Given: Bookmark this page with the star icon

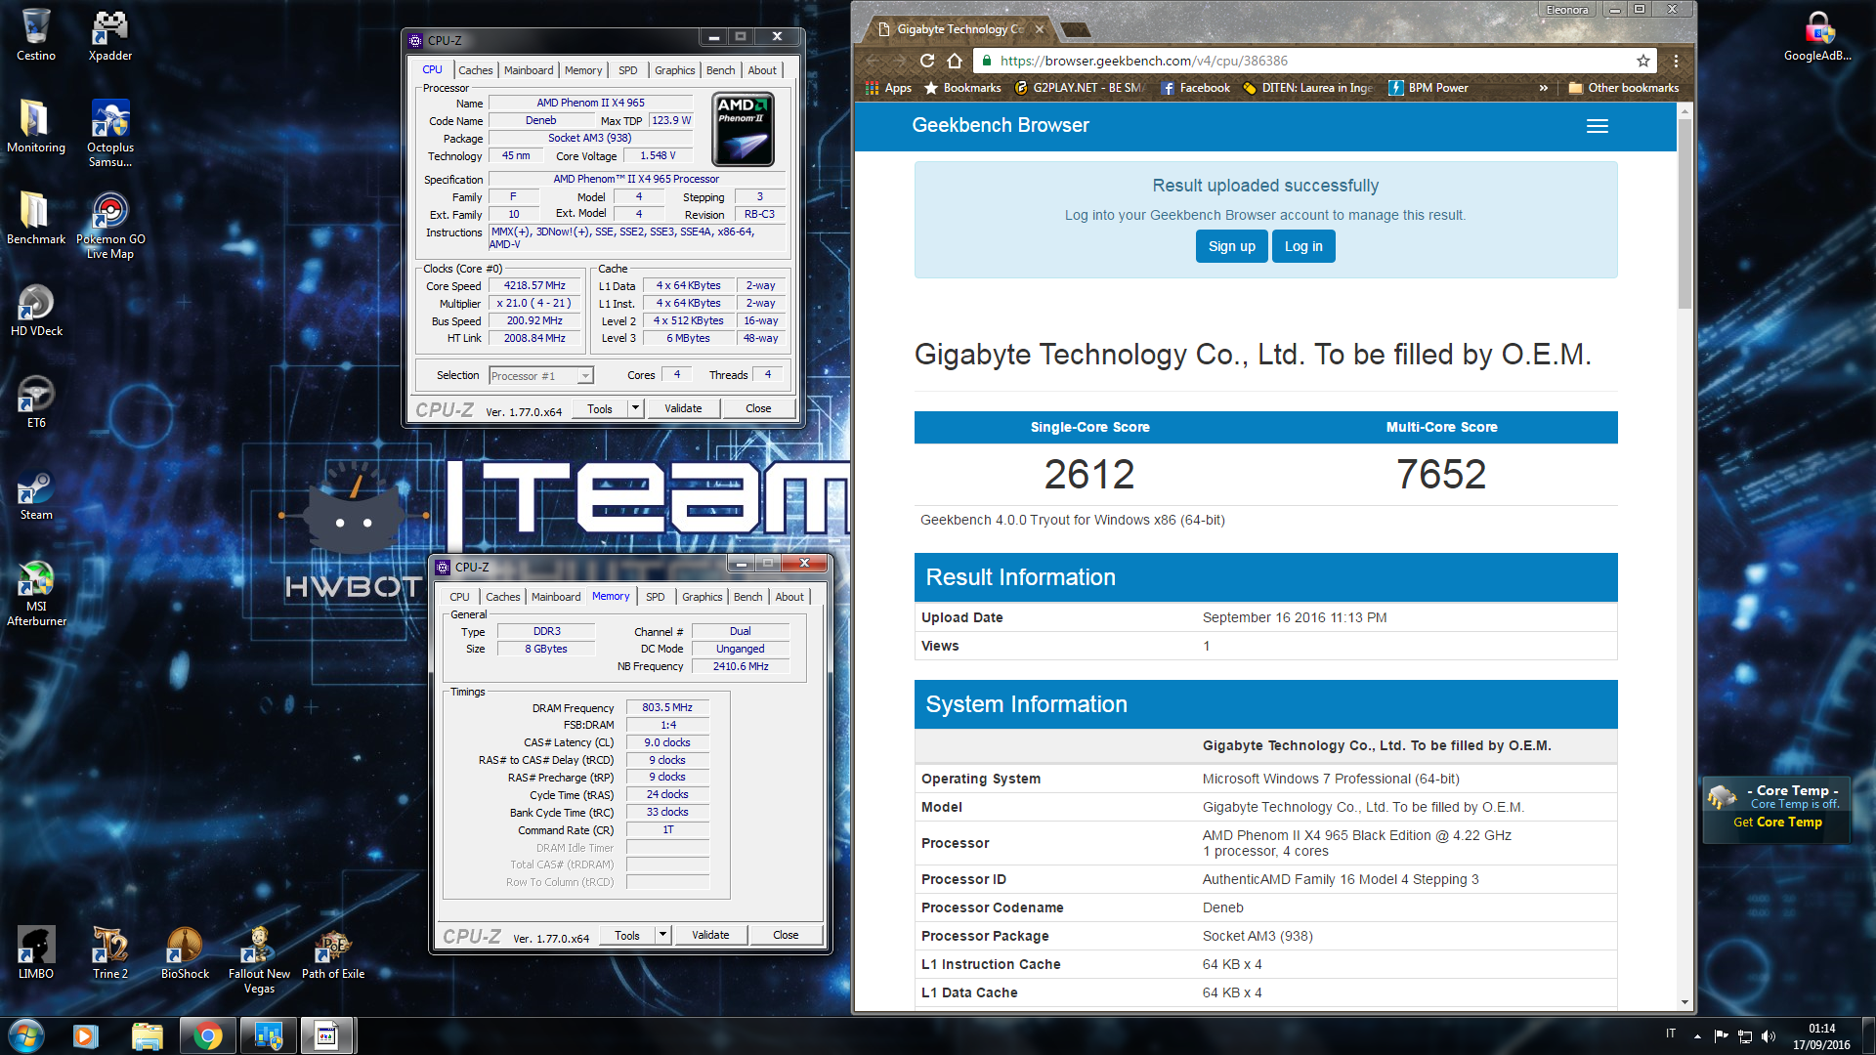Looking at the screenshot, I should 1643,61.
